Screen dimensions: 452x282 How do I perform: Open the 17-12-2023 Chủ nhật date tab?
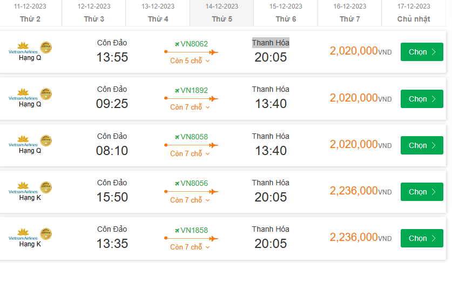pos(414,13)
